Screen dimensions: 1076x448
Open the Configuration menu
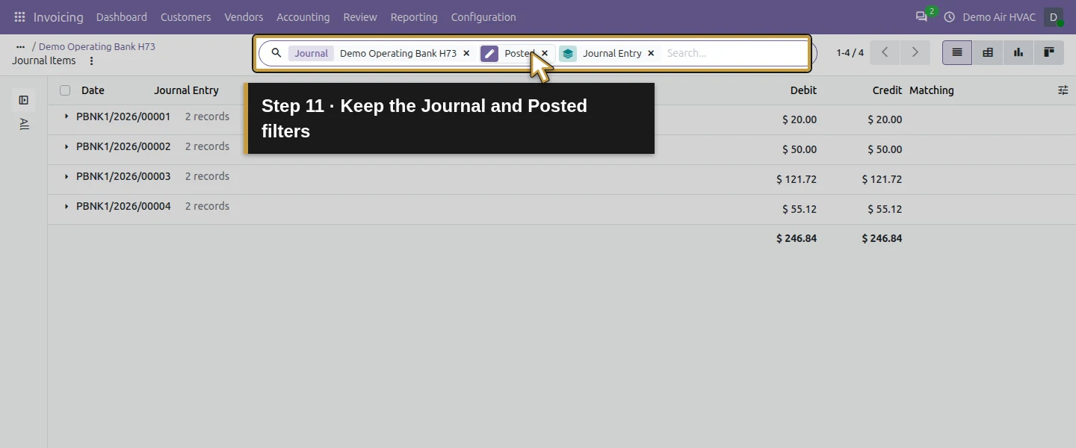(x=483, y=16)
